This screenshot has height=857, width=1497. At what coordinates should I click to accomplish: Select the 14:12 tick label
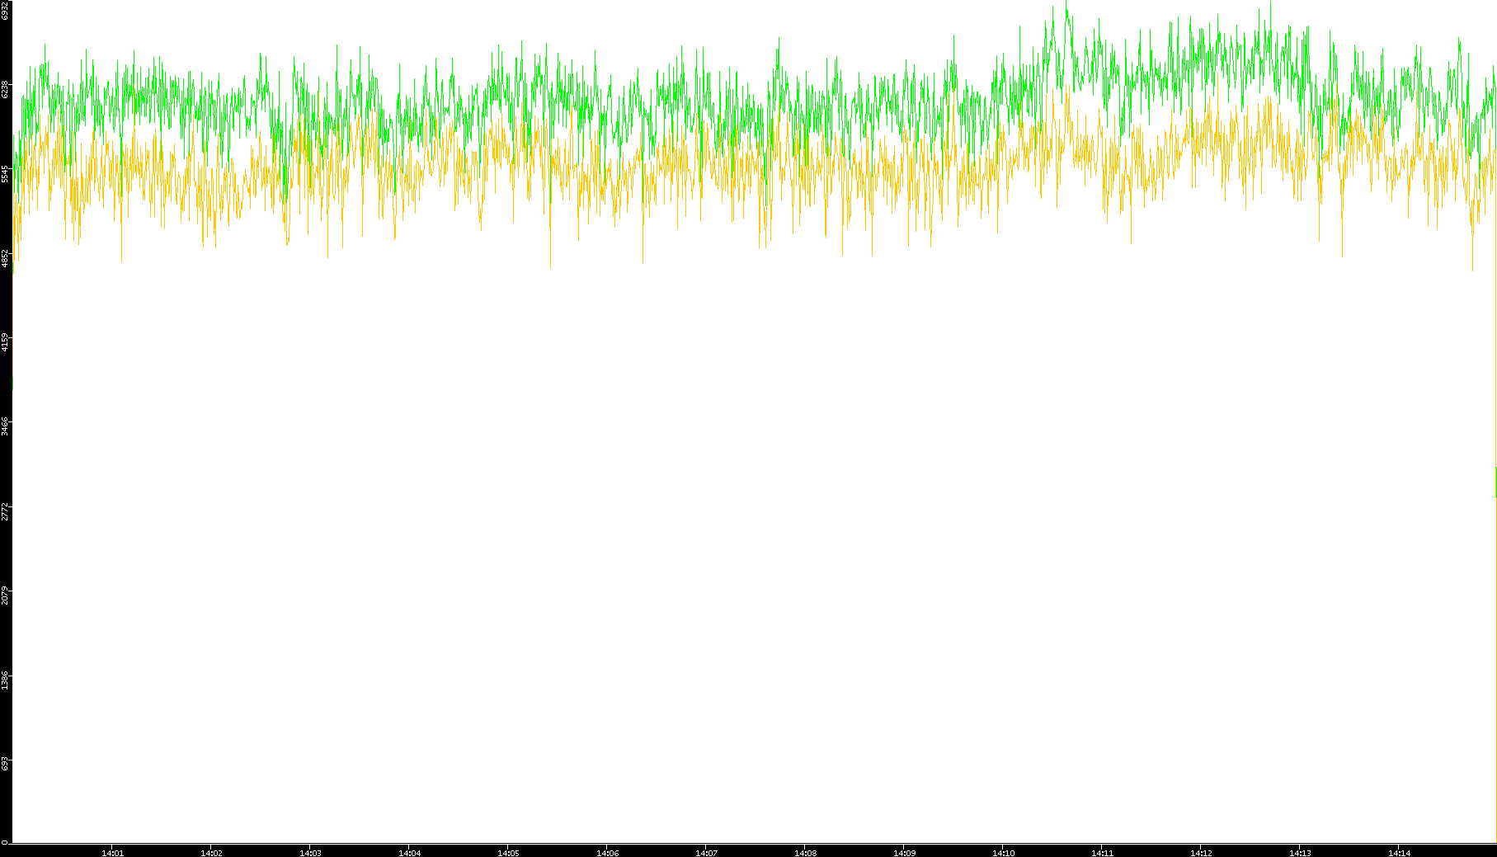pos(1201,853)
